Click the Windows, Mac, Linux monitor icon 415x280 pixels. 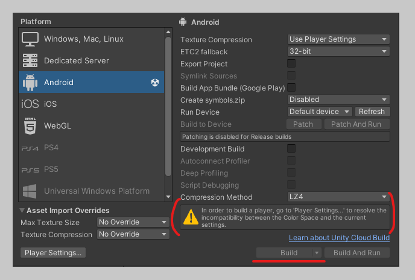tap(30, 39)
